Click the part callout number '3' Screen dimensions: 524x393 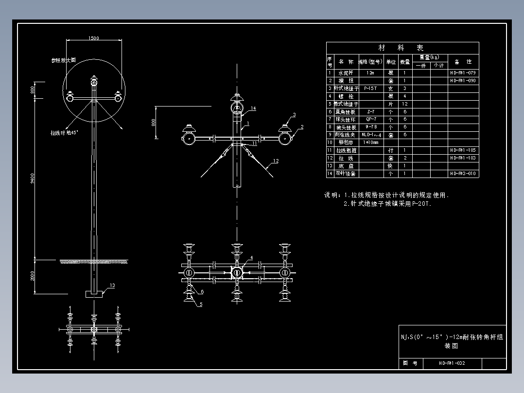[x=295, y=115]
